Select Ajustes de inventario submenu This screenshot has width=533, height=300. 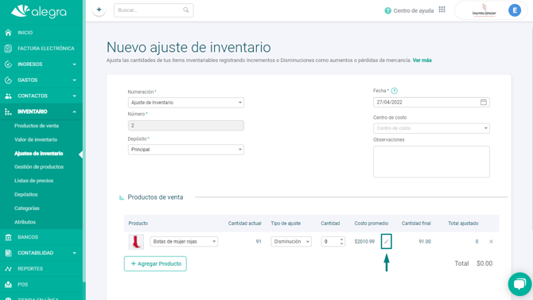38,154
